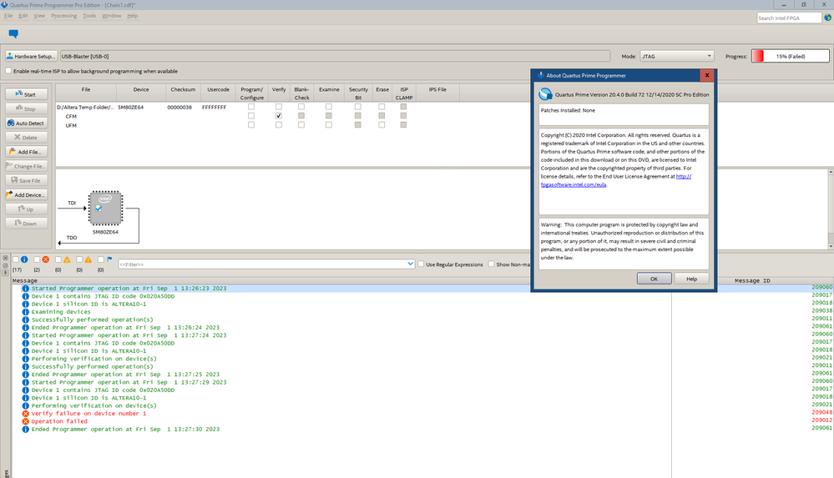Click the 'Device' column header
Viewport: 834px width, 478px height.
(x=141, y=89)
